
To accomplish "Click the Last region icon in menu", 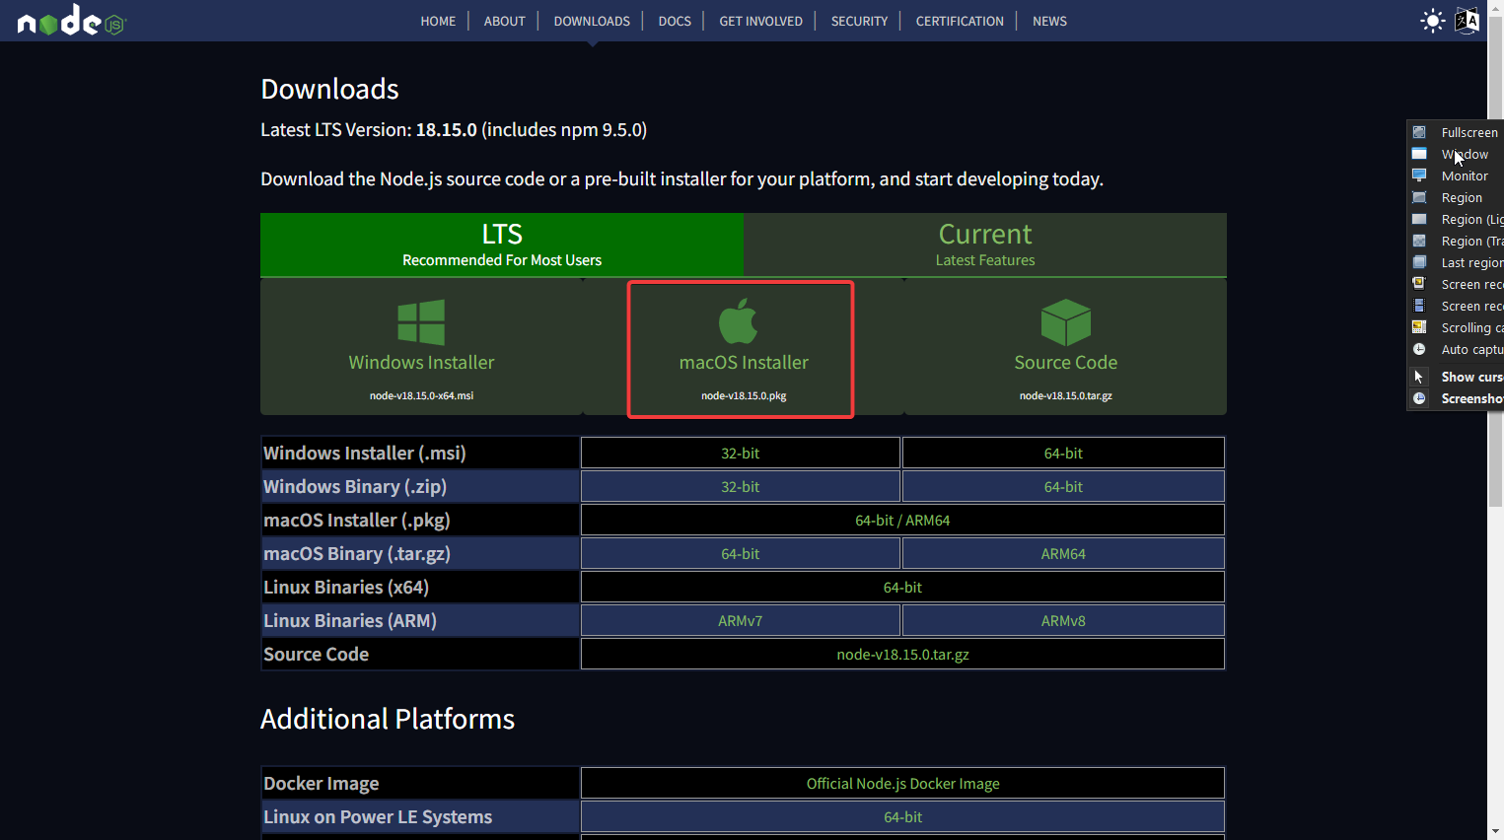I will 1419,262.
